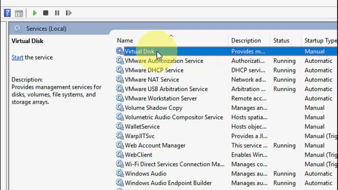Image resolution: width=338 pixels, height=190 pixels.
Task: Click 'Arbitration ...' description cell
Action: (248, 89)
